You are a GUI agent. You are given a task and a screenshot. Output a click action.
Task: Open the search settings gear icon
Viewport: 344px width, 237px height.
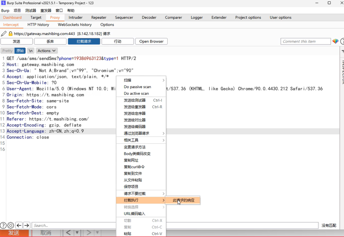11,225
